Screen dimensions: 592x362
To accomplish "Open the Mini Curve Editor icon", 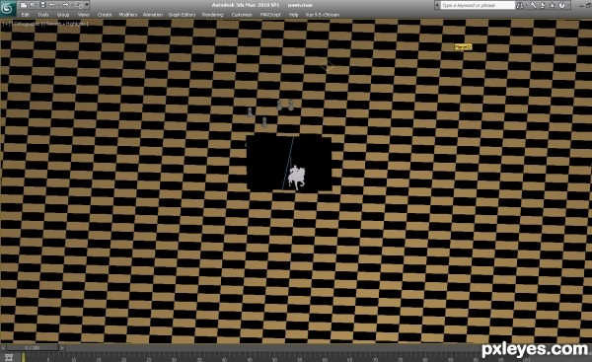I will click(x=9, y=357).
